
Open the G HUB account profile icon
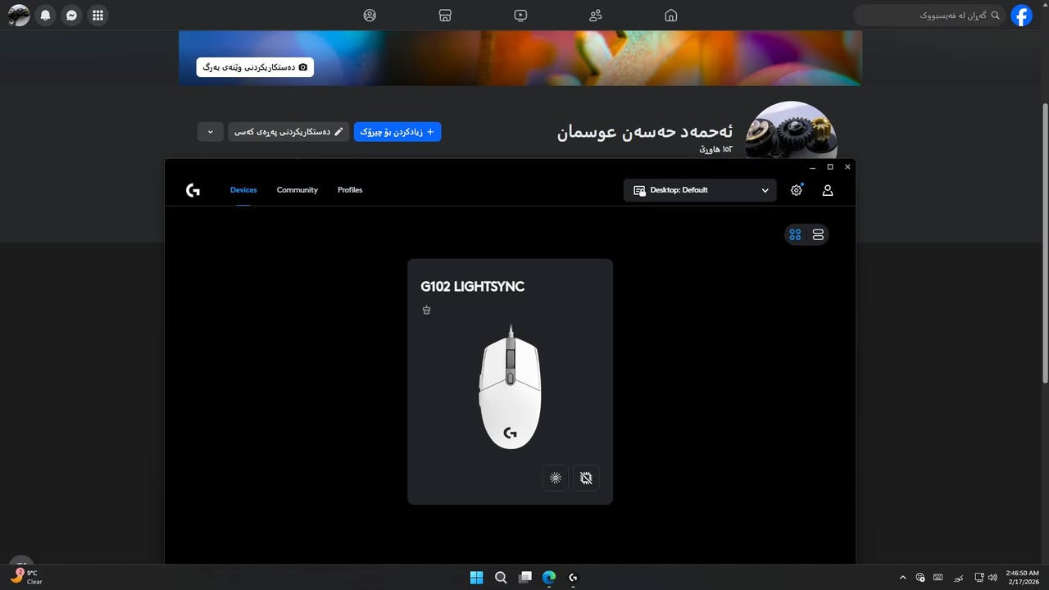827,190
